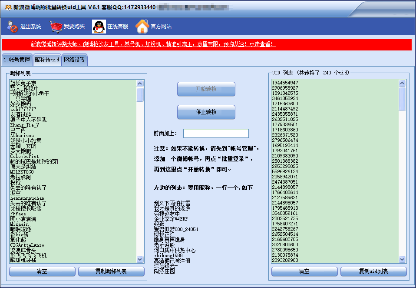Click the nickname list scrollbar thumb
Viewport: 416px width, 288px height.
[140, 94]
